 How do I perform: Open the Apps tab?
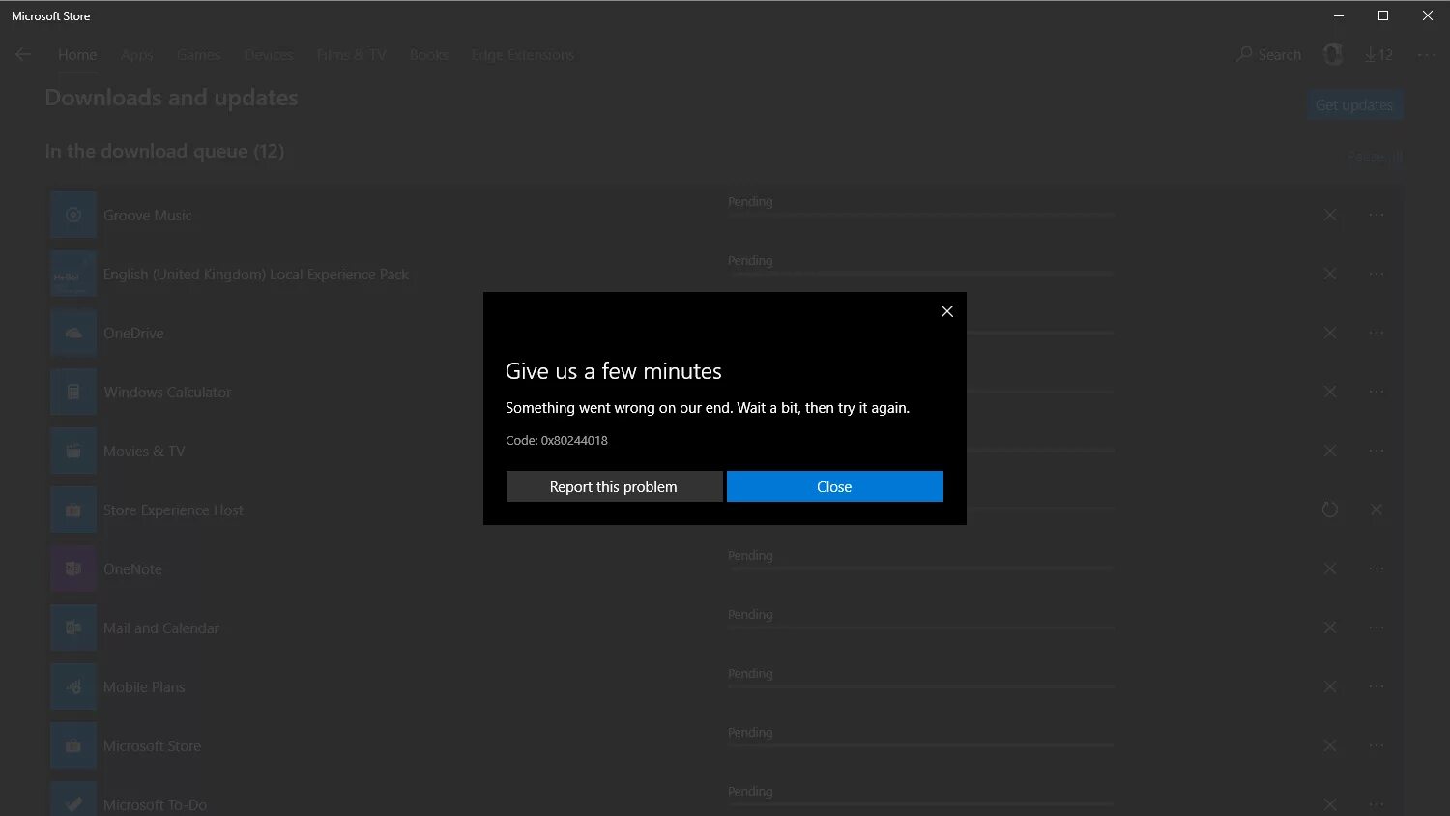[136, 55]
